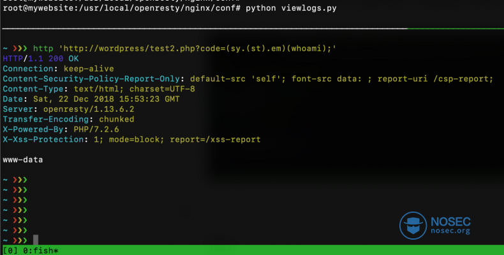
Task: Click the tmux window tab '0:fish*'
Action: coord(40,251)
